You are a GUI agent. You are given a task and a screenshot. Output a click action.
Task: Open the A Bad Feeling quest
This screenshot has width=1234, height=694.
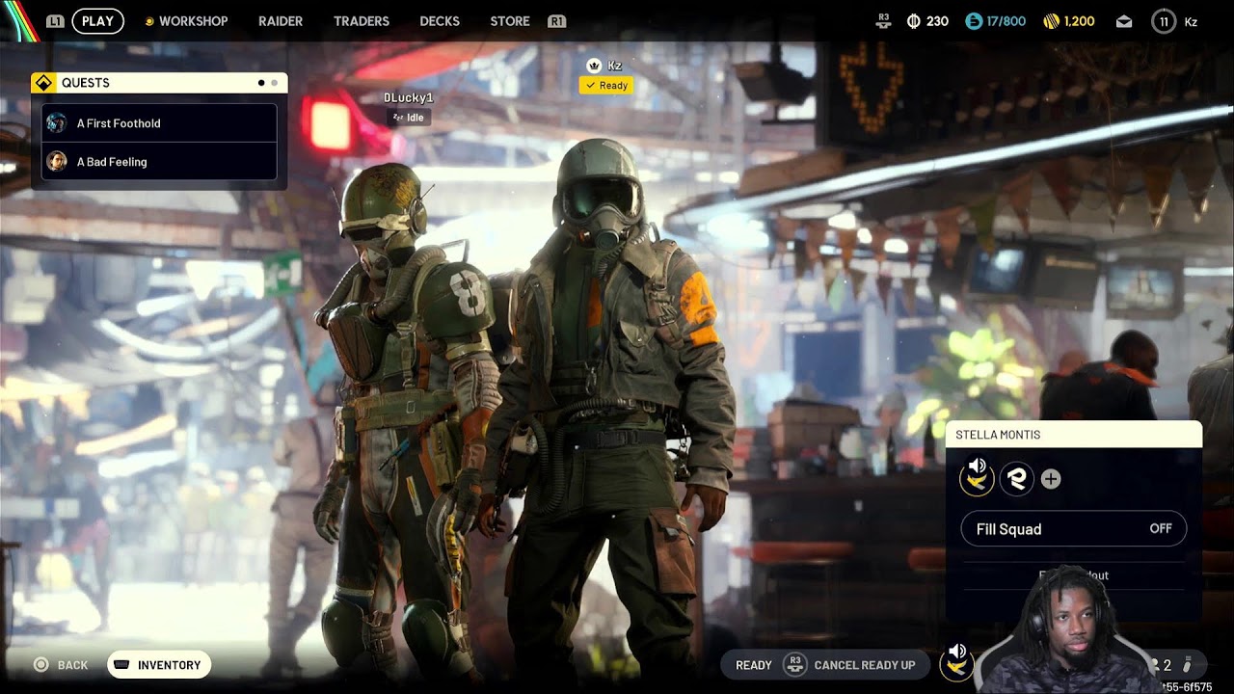click(x=160, y=162)
